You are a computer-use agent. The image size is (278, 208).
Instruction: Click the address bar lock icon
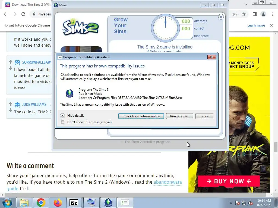tap(34, 14)
